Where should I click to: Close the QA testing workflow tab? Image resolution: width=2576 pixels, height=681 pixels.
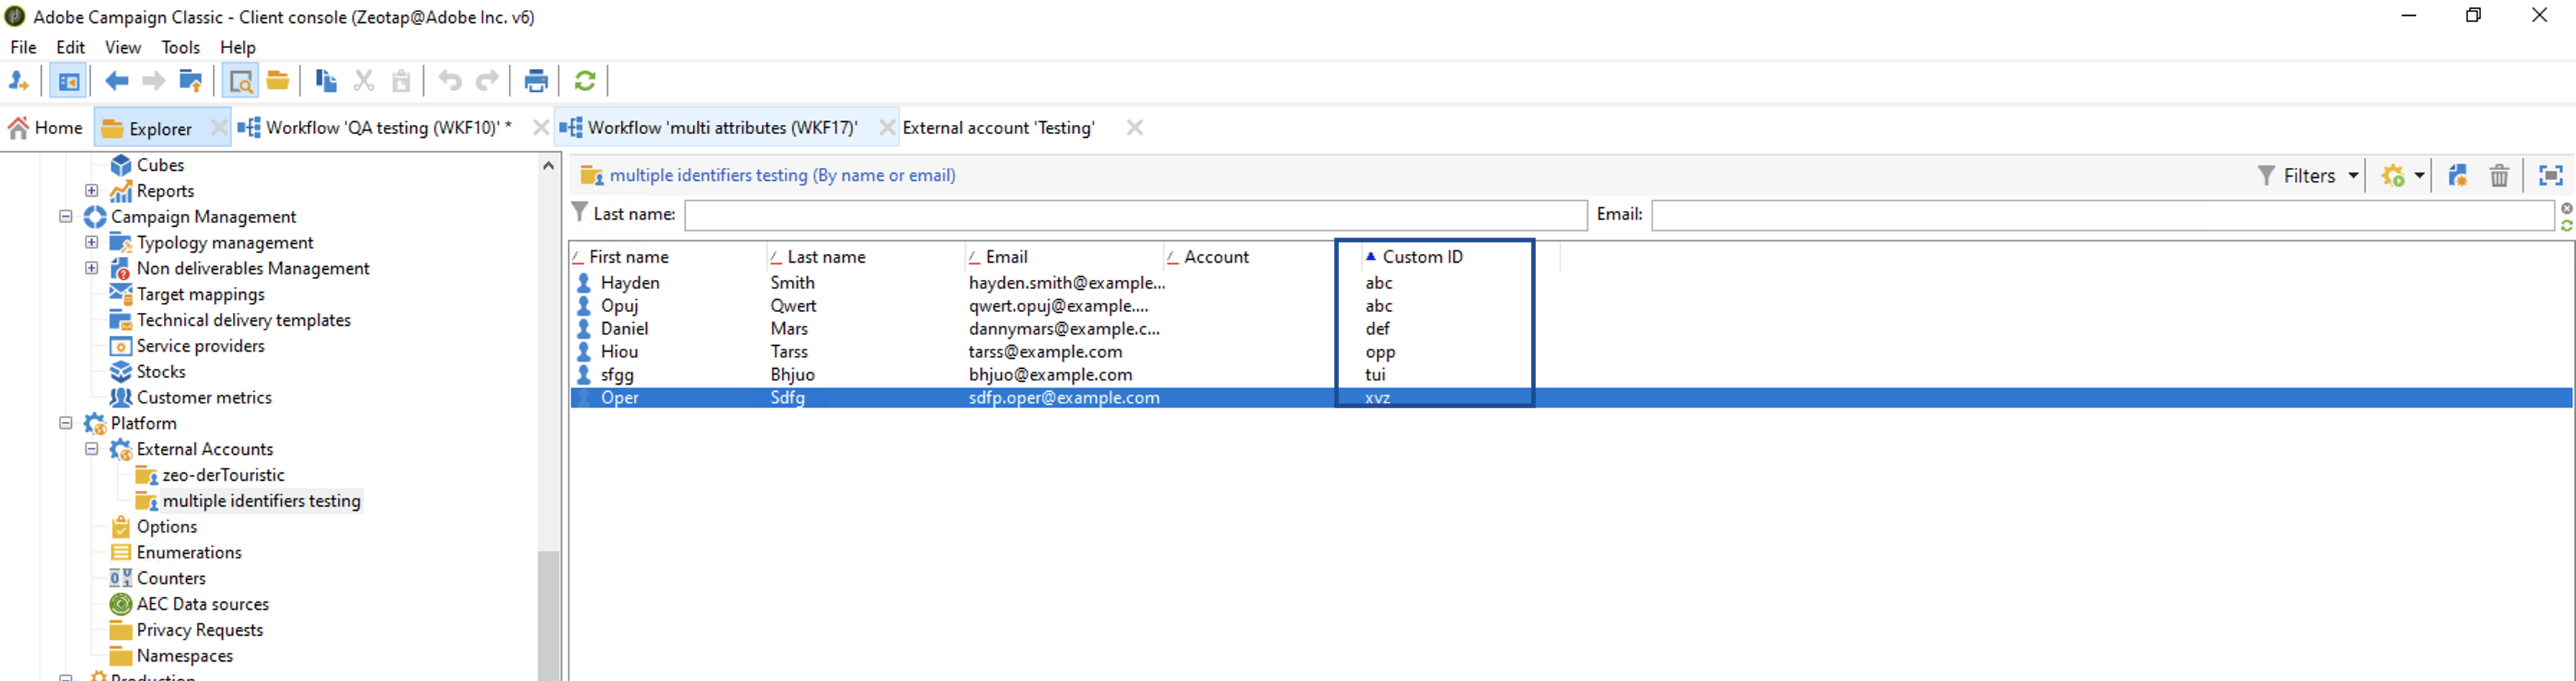[541, 128]
